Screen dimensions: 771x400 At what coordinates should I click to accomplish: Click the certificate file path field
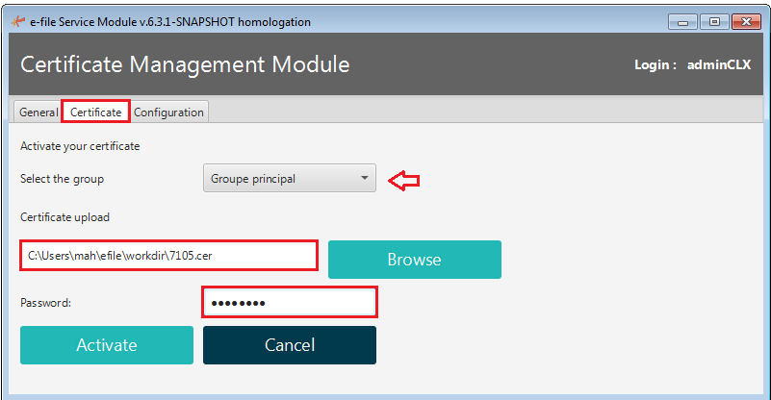click(x=168, y=256)
